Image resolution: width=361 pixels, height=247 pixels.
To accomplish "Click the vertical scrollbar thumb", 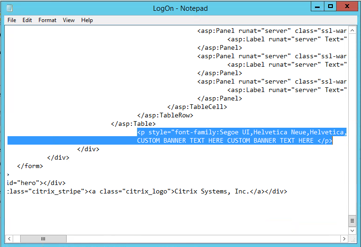I will 352,221.
